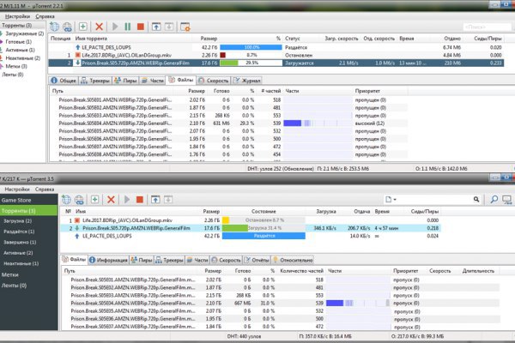Image resolution: width=515 pixels, height=343 pixels.
Task: Click Prison.Break S05E04 pieces bar in µTorrent 2.2.1
Action: (318, 123)
